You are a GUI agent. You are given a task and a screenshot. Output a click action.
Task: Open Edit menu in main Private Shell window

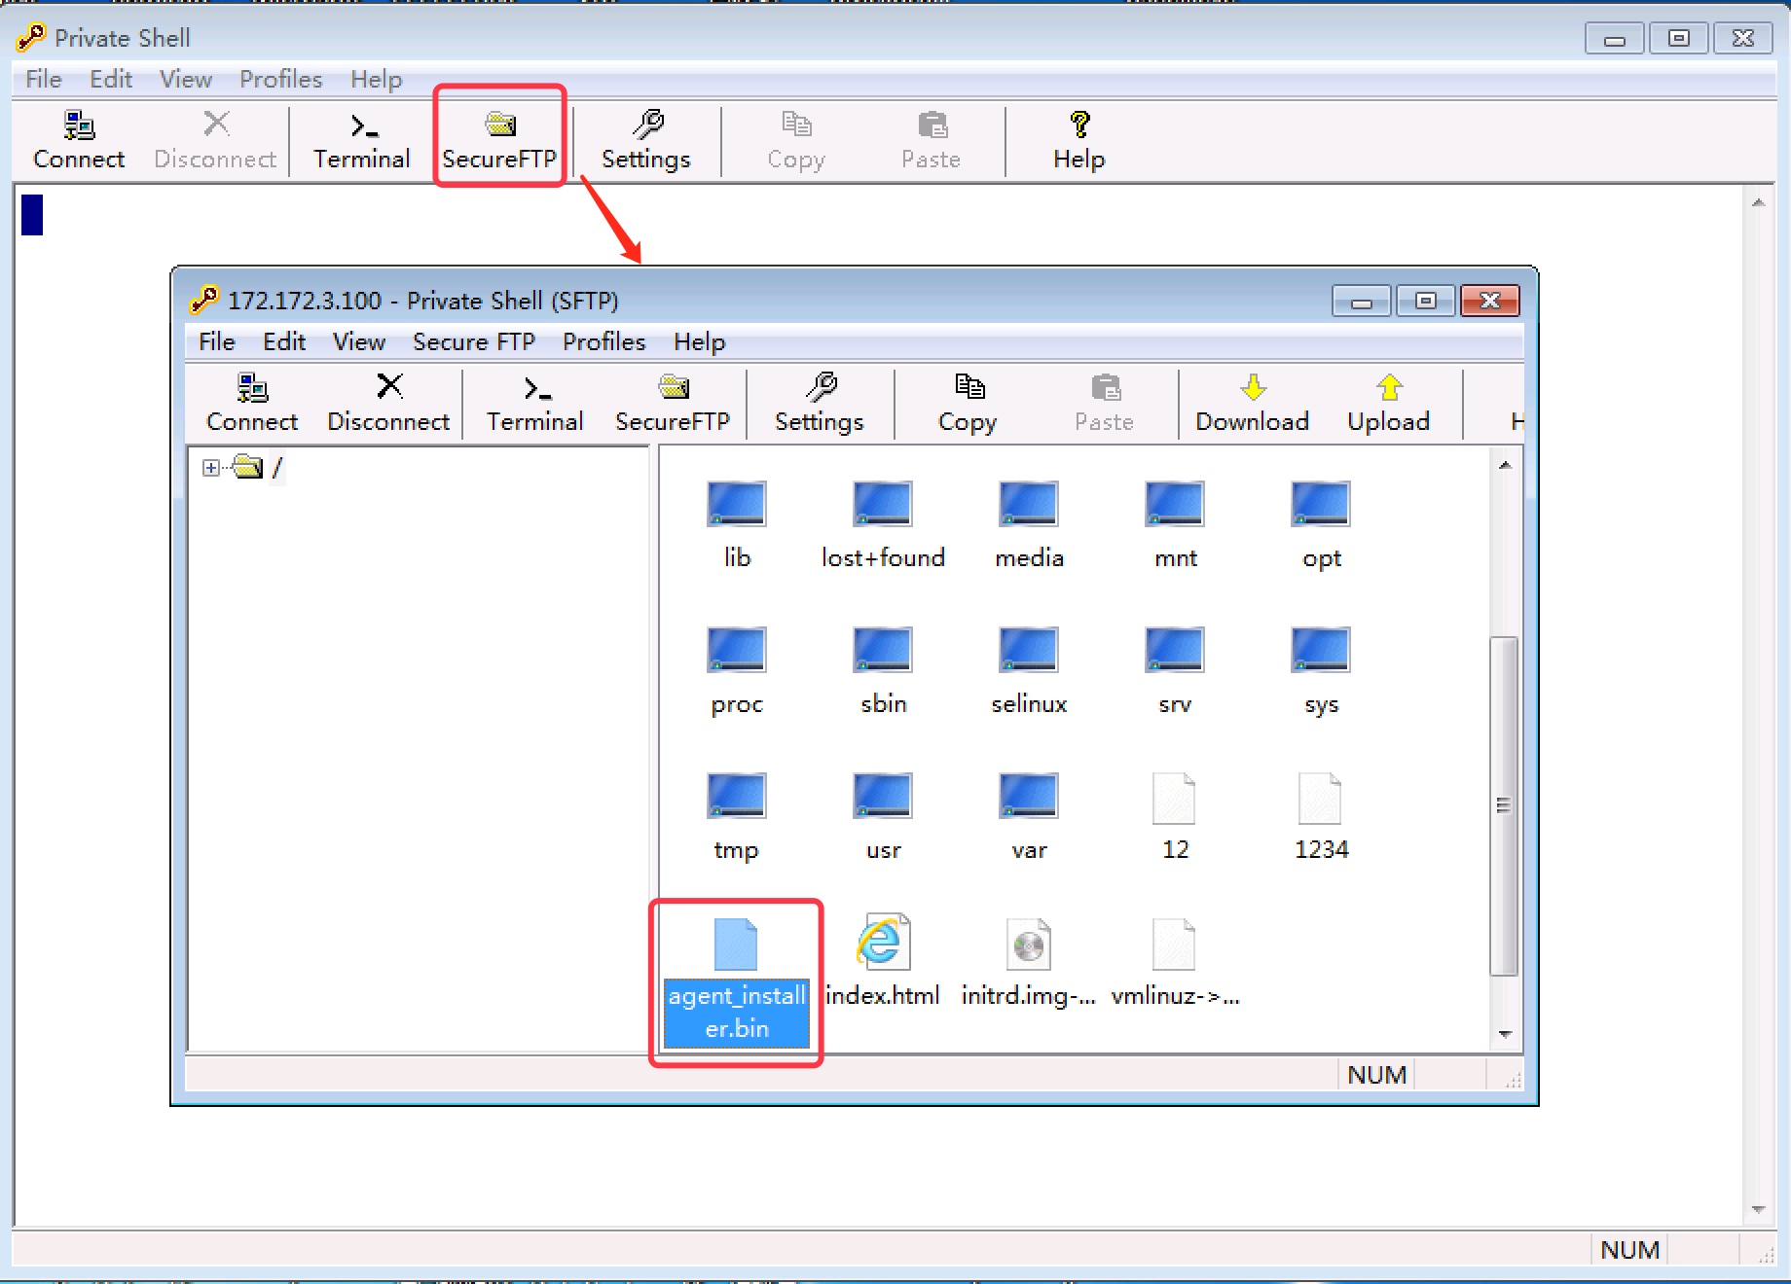pos(111,79)
